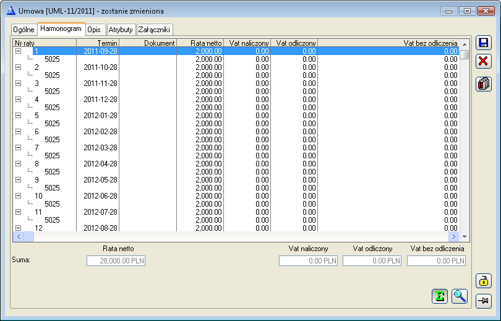Viewport: 501px width, 321px height.
Task: Click the save floppy disk icon
Action: pyautogui.click(x=483, y=43)
